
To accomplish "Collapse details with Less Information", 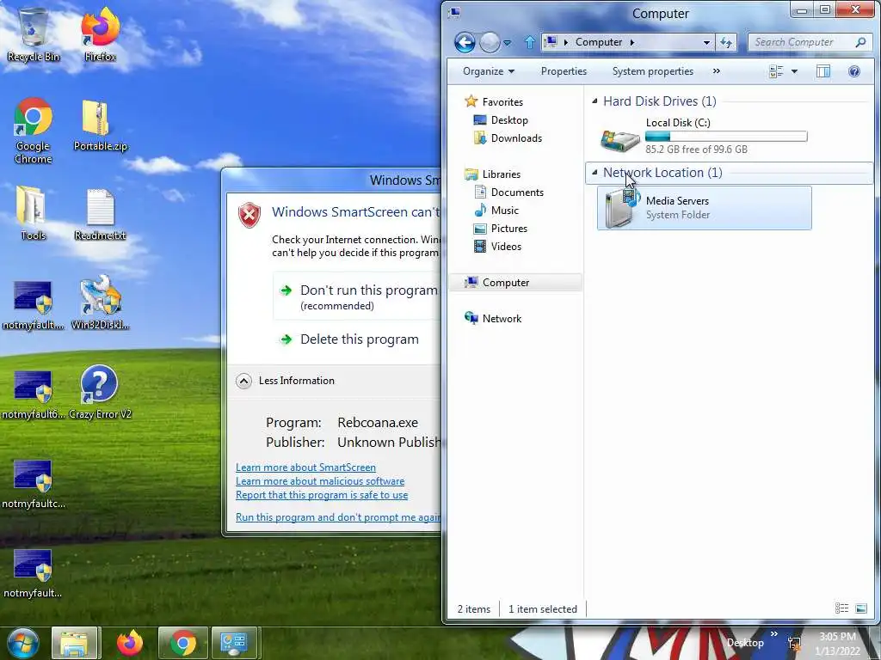I will click(286, 381).
